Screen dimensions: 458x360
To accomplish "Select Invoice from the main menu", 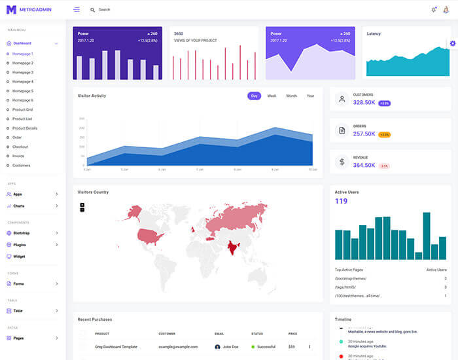I will (x=18, y=156).
